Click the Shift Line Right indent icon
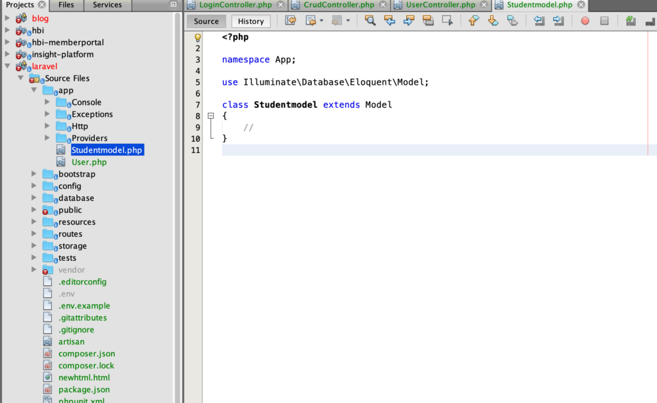Screen dimensions: 657x403 coord(558,21)
